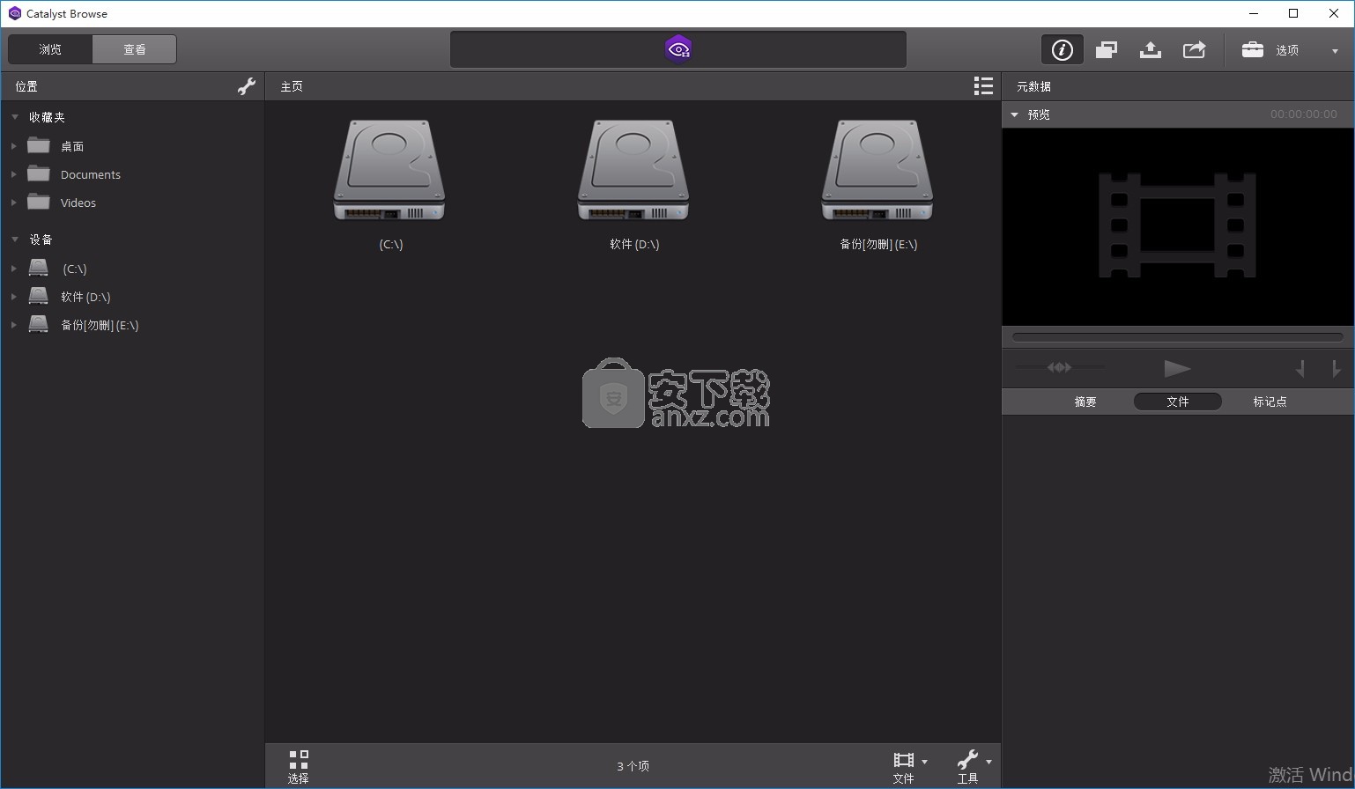
Task: Click the (C:\) drive thumbnail in main area
Action: pyautogui.click(x=389, y=170)
